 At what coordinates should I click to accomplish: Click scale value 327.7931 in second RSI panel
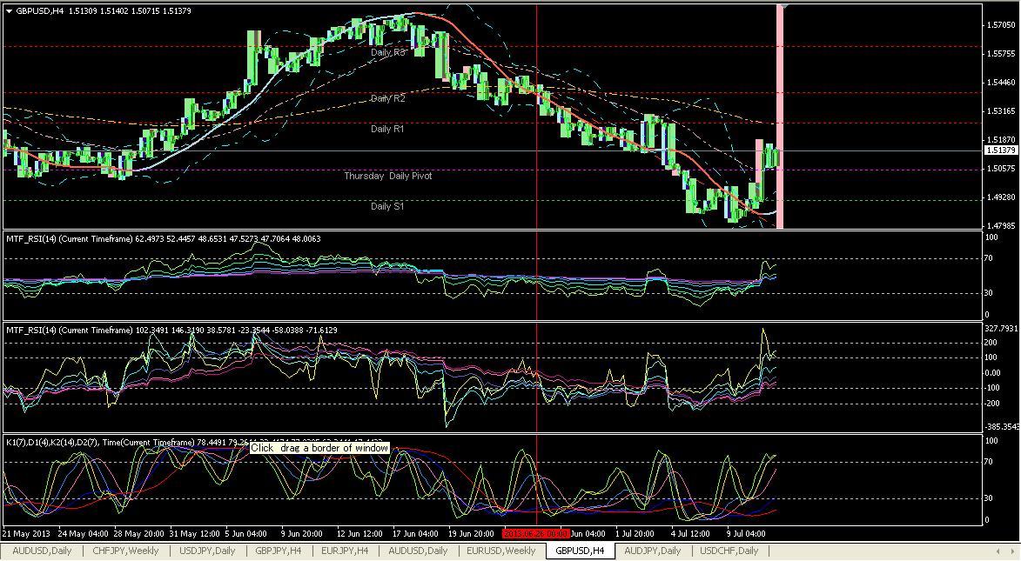pos(1001,329)
